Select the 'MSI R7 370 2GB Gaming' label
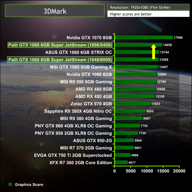Screen dimensions: 192x192 (86, 148)
